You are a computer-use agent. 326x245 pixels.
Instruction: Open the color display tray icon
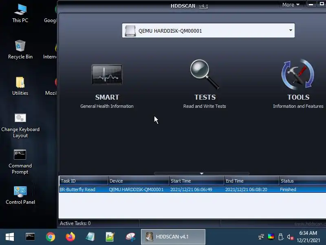coord(271,237)
